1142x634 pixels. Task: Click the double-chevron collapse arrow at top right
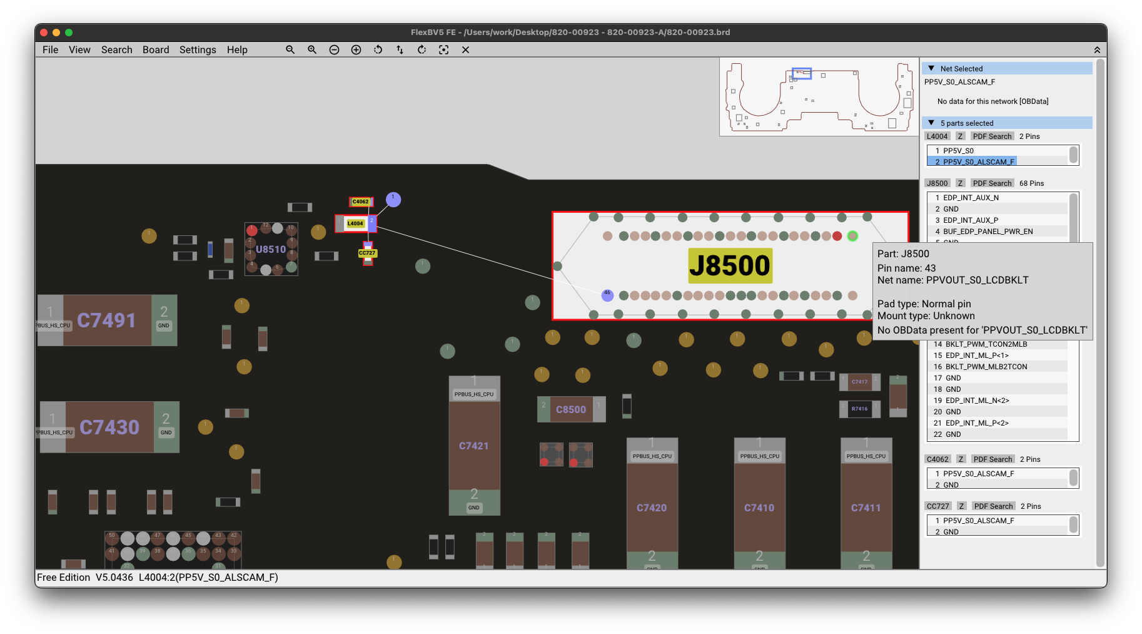point(1097,50)
